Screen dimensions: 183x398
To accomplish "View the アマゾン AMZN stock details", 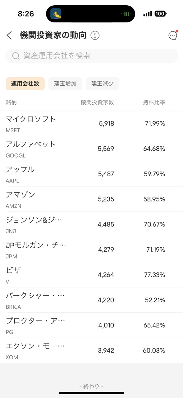I will pyautogui.click(x=91, y=199).
